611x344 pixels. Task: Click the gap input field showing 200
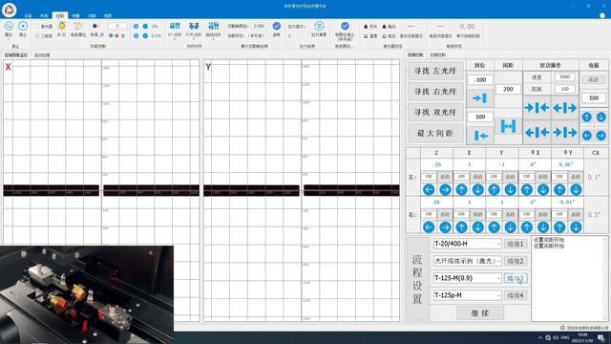point(508,89)
